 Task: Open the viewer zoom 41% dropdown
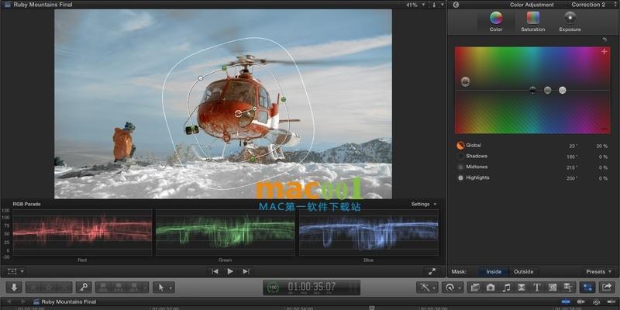click(415, 5)
